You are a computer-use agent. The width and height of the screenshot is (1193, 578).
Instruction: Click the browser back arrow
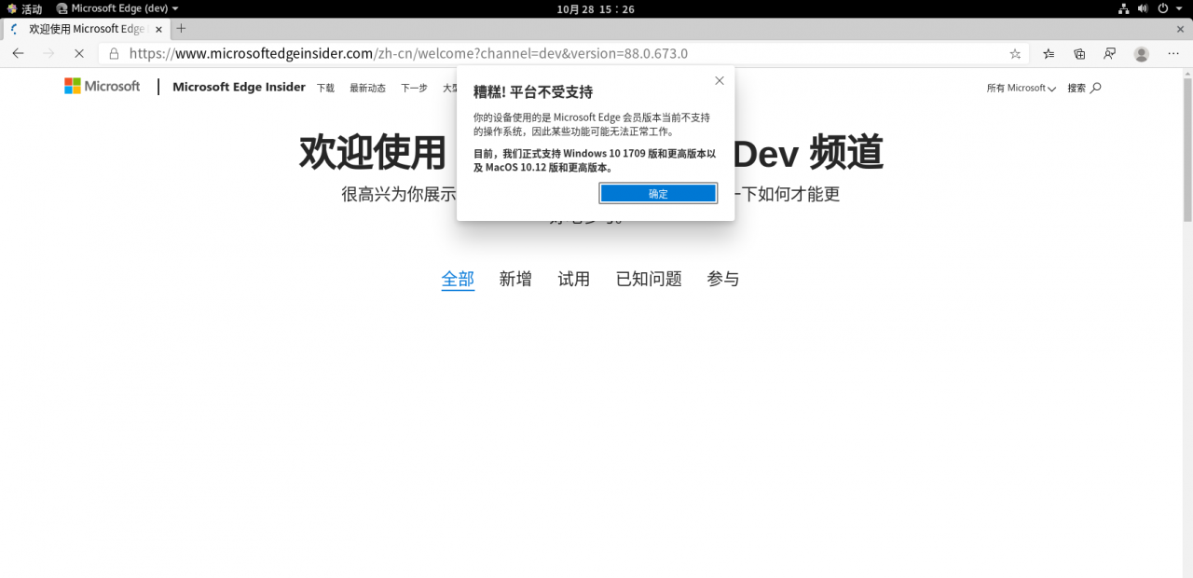[18, 54]
